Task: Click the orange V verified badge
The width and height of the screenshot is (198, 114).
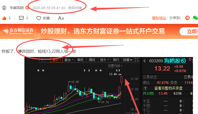Action: [x=27, y=8]
